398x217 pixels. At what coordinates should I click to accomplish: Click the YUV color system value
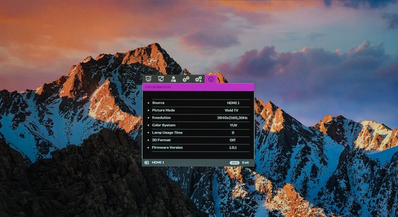[234, 125]
